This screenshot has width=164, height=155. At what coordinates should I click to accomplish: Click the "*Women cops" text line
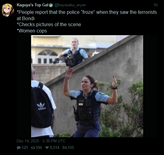[32, 31]
